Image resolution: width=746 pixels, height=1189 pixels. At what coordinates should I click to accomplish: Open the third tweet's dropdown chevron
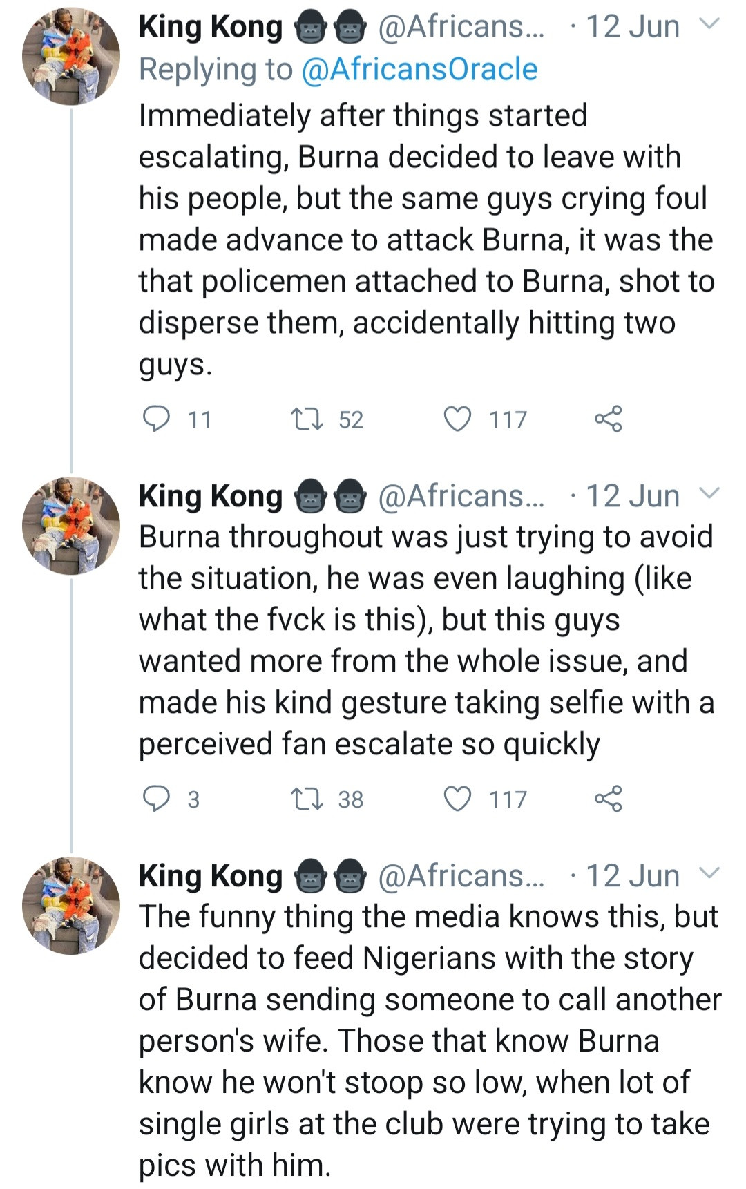coord(709,873)
